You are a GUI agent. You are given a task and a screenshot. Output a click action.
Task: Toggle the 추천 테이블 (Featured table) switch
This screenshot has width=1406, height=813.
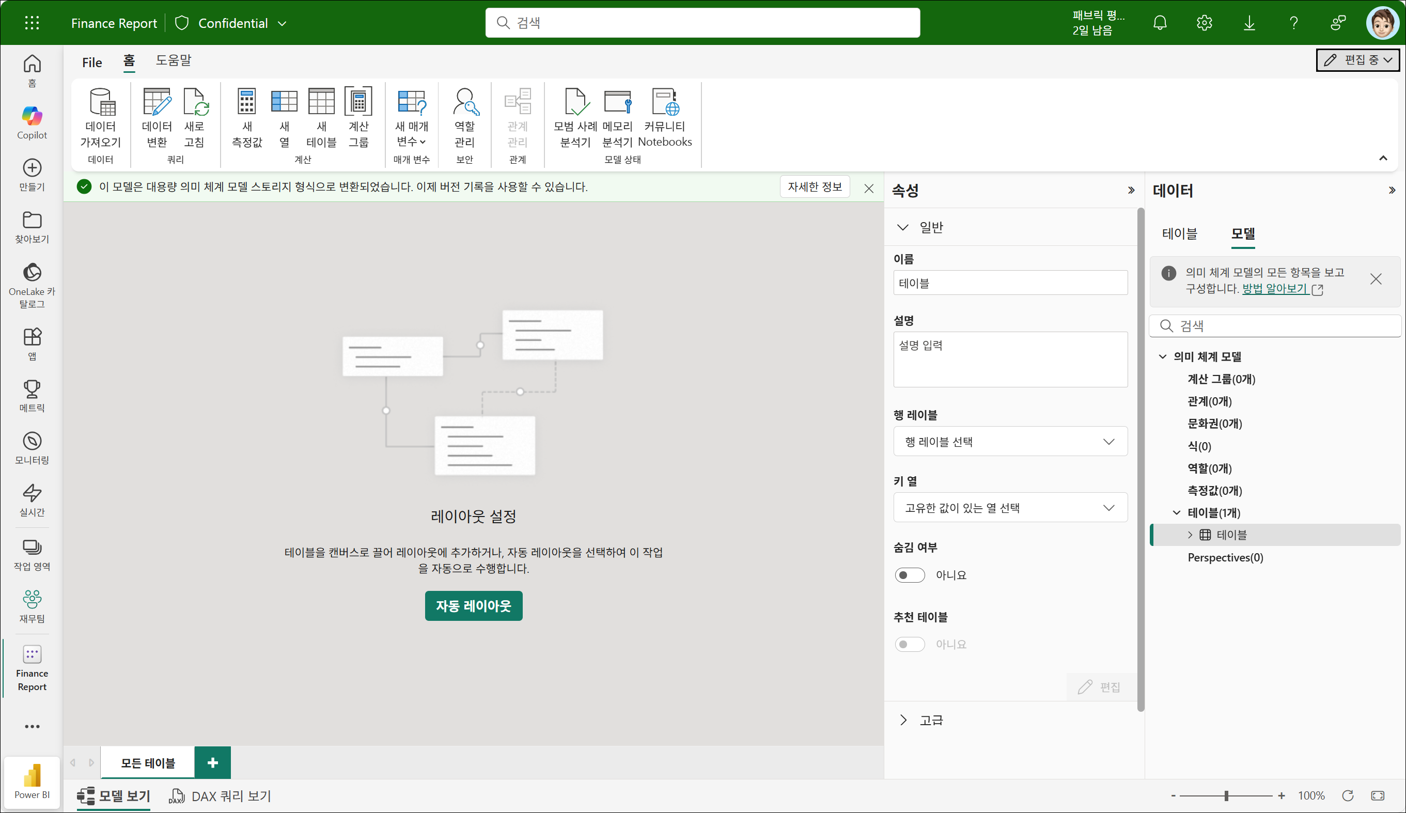[910, 644]
